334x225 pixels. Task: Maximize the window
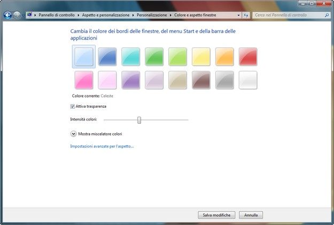point(312,3)
